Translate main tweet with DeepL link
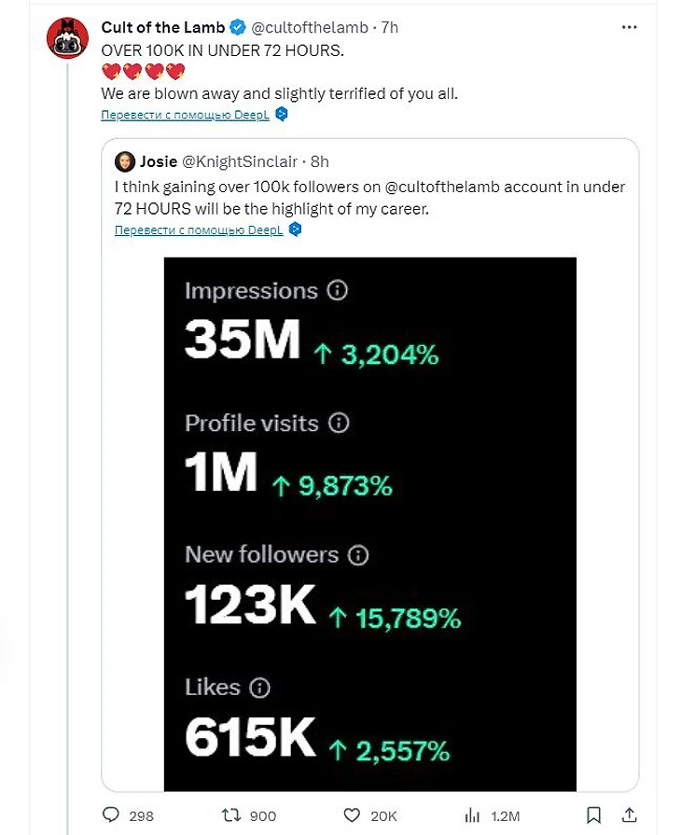Image resolution: width=681 pixels, height=835 pixels. coord(187,115)
